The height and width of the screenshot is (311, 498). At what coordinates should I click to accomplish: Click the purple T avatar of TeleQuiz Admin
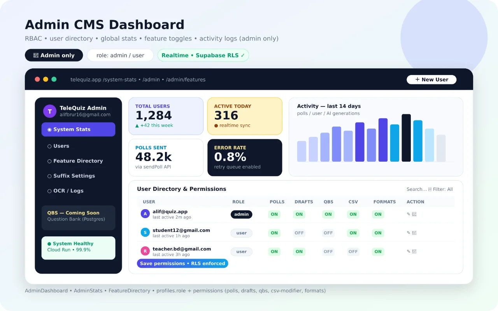[50, 111]
